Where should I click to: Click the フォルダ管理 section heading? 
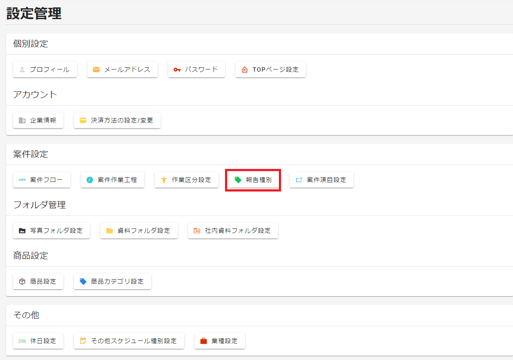click(x=40, y=205)
